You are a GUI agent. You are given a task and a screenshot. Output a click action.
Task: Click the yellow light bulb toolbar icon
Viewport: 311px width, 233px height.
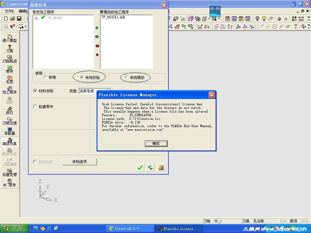point(264,19)
